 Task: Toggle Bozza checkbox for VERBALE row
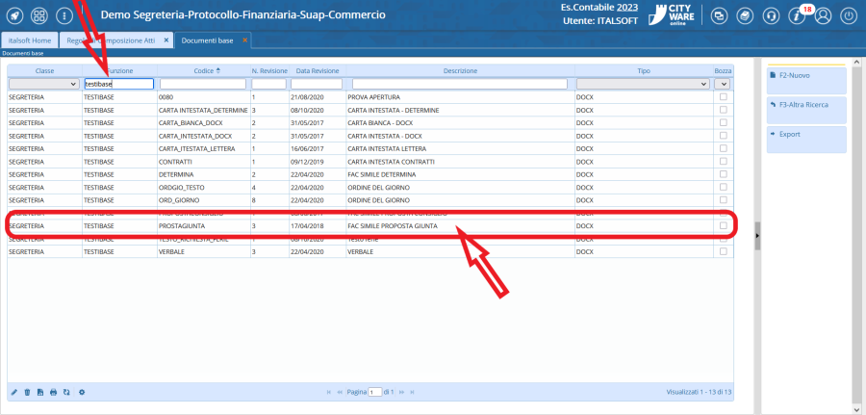[724, 250]
